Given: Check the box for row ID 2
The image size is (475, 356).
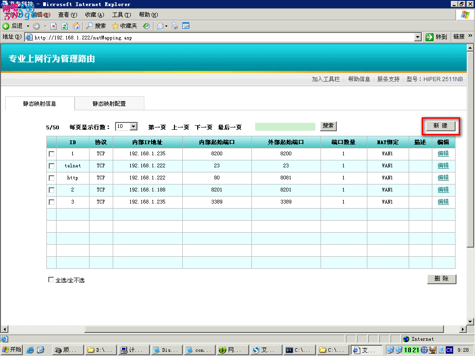Looking at the screenshot, I should [51, 190].
